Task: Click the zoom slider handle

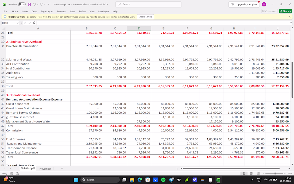Action: coord(275,174)
